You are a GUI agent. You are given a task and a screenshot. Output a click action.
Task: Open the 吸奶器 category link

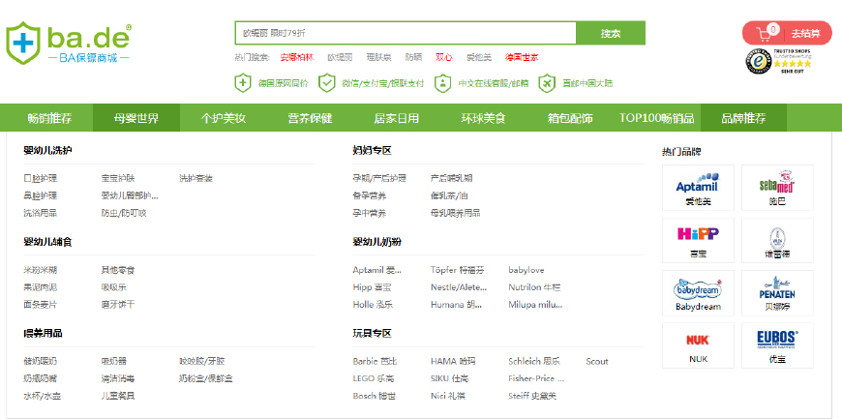tap(114, 362)
